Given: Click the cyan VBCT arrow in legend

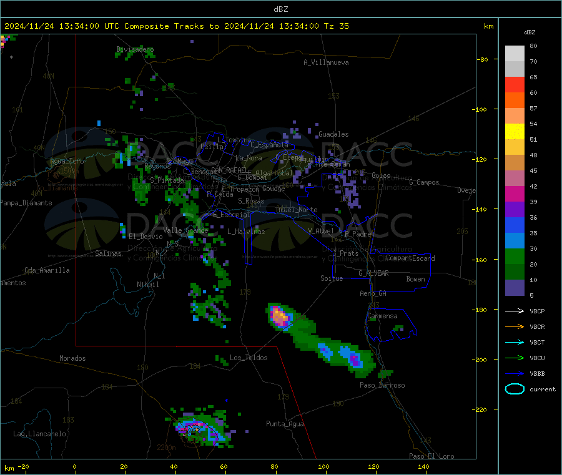Looking at the screenshot, I should [515, 343].
